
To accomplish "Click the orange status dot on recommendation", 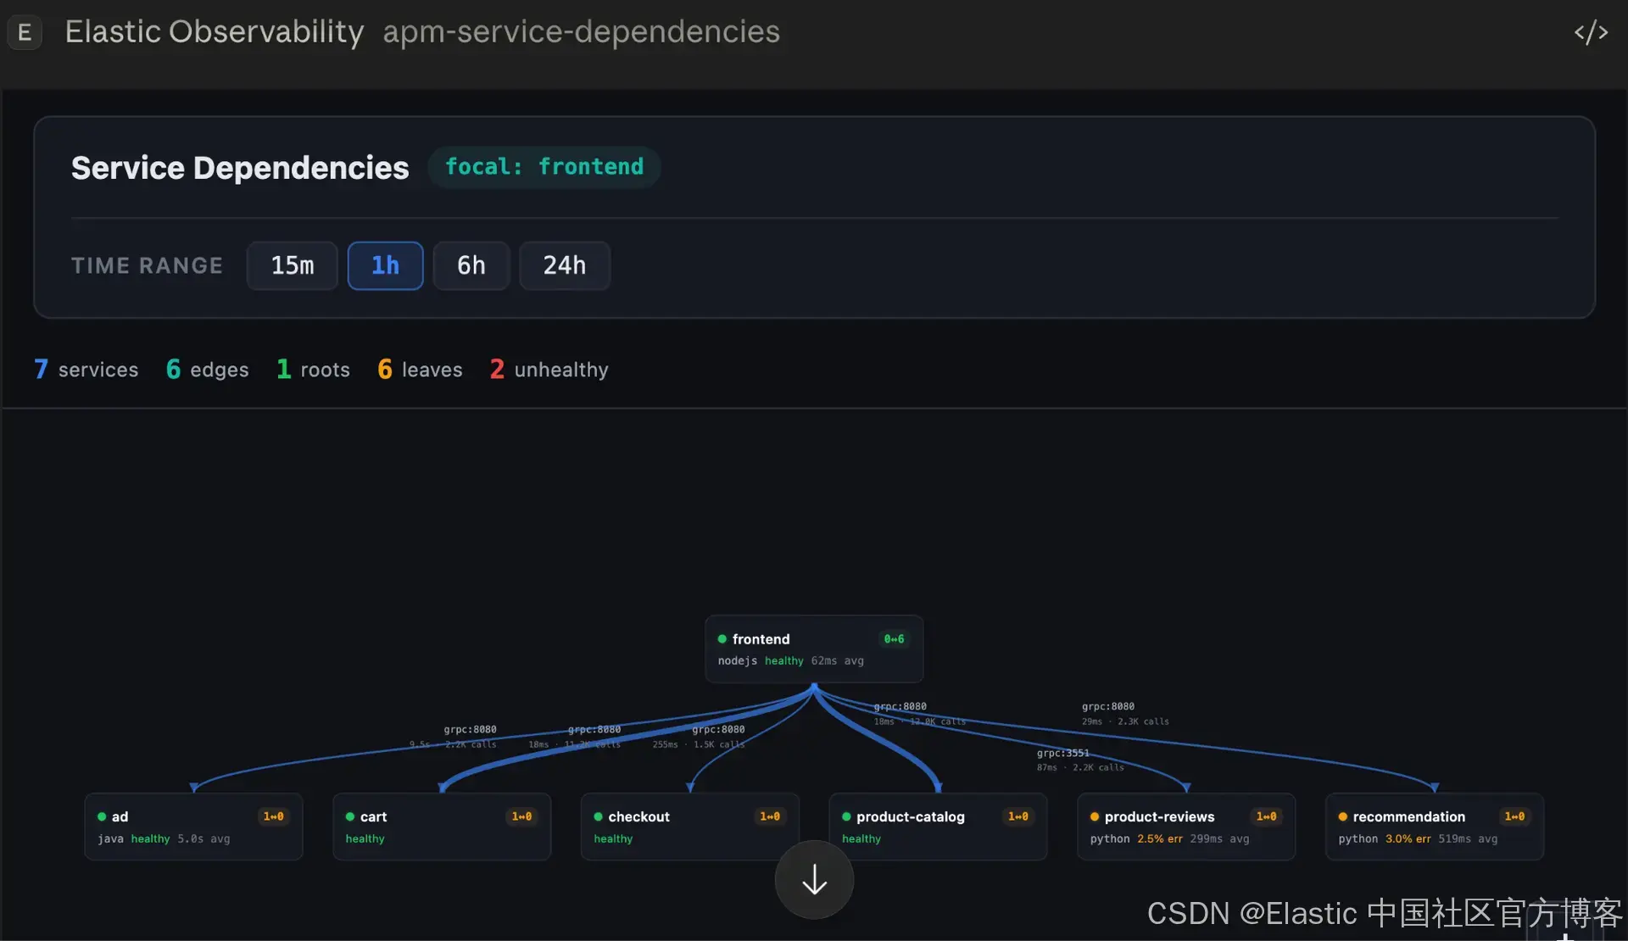I will (x=1343, y=817).
